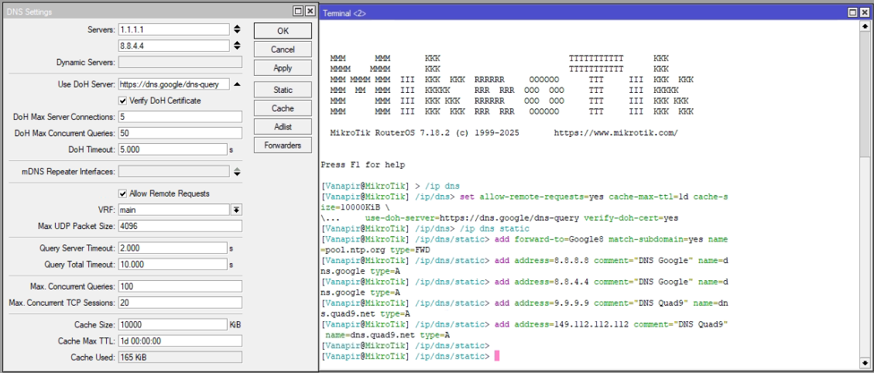874x373 pixels.
Task: Open the VRF dropdown list
Action: pos(237,210)
